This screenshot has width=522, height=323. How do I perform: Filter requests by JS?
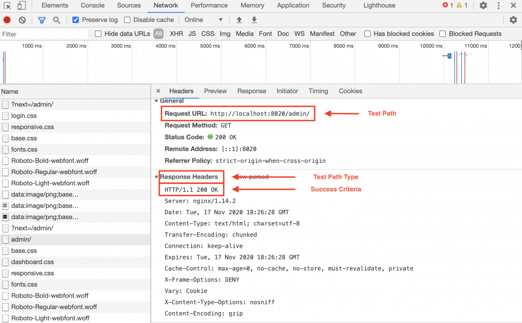(x=192, y=34)
